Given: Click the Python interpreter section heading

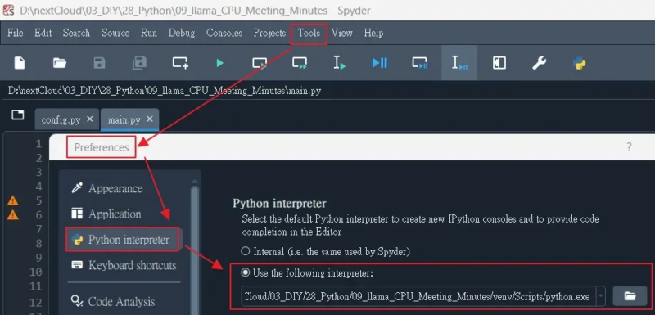Looking at the screenshot, I should click(x=279, y=204).
